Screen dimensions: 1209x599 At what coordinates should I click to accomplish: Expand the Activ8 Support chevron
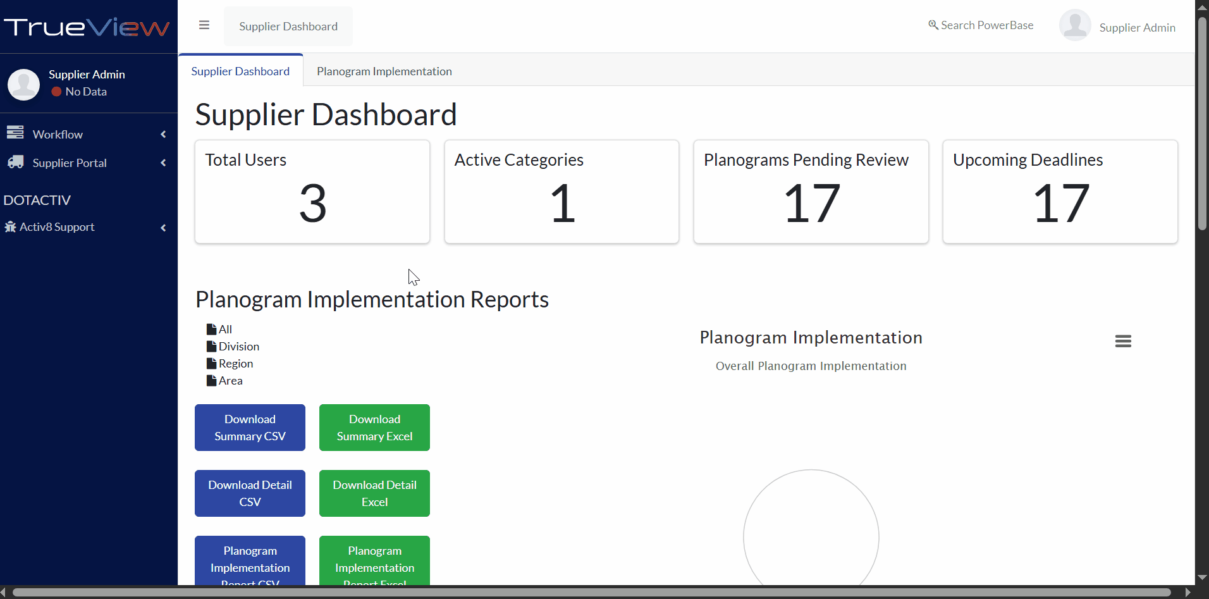tap(163, 228)
